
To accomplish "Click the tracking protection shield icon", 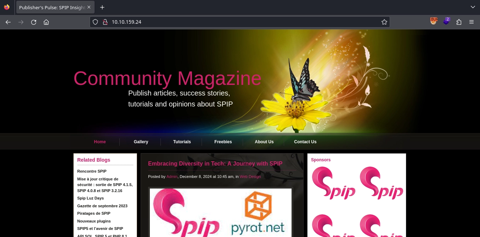I will click(x=95, y=22).
